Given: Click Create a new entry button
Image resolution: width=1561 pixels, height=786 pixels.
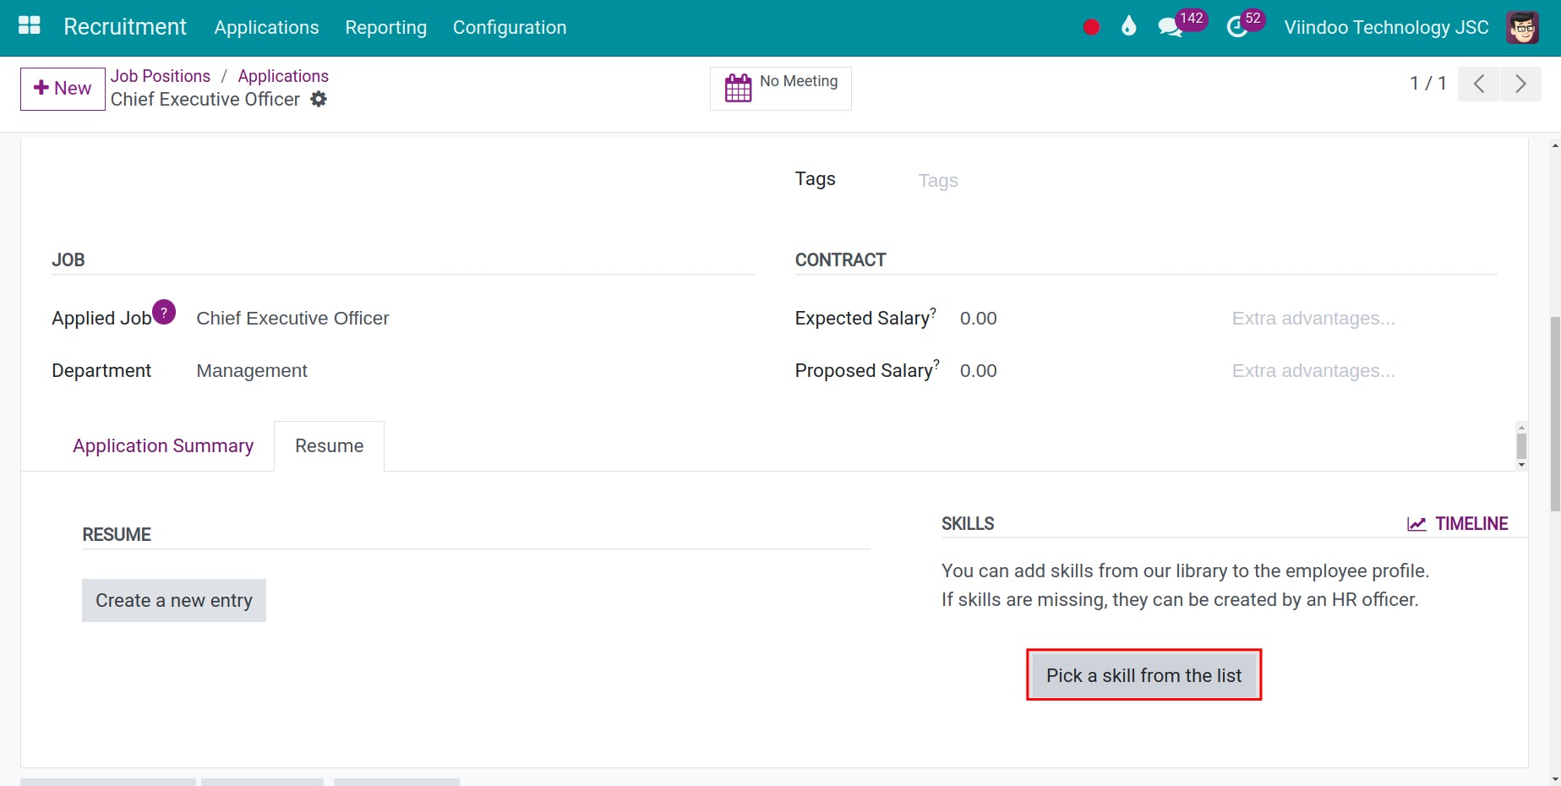Looking at the screenshot, I should pos(174,600).
